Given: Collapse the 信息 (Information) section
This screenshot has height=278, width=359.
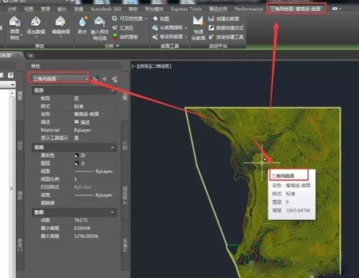Looking at the screenshot, I should pyautogui.click(x=112, y=90).
